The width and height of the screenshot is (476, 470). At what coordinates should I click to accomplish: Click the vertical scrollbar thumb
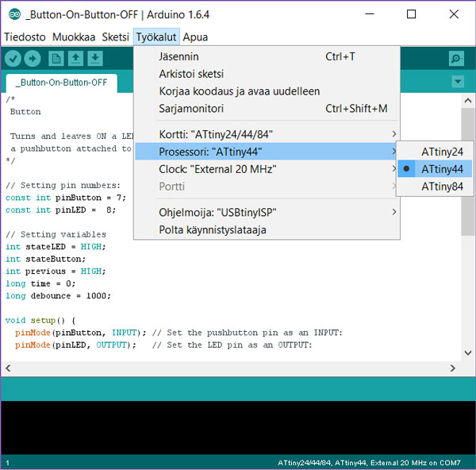click(x=468, y=171)
